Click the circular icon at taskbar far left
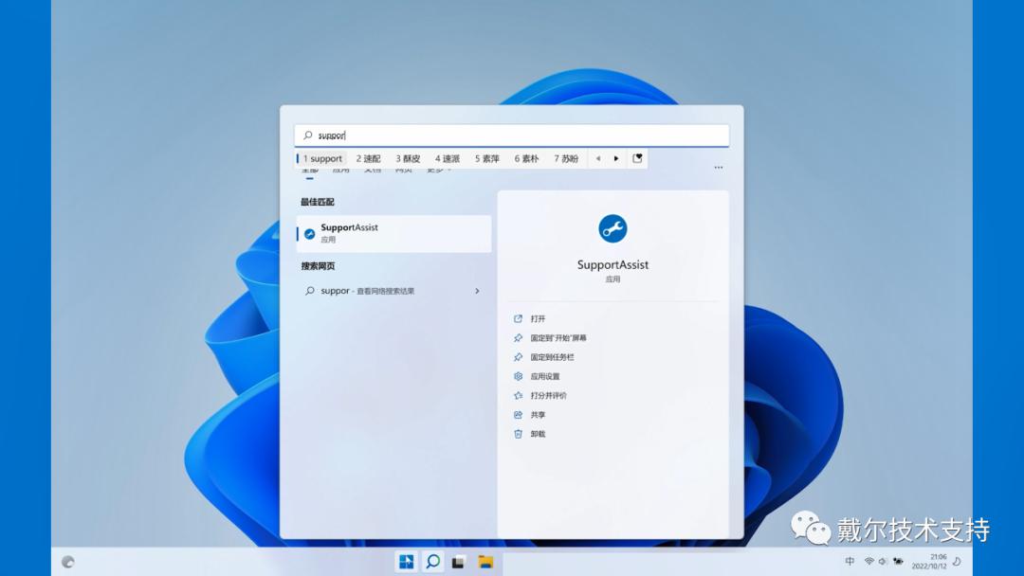The height and width of the screenshot is (576, 1024). (68, 562)
